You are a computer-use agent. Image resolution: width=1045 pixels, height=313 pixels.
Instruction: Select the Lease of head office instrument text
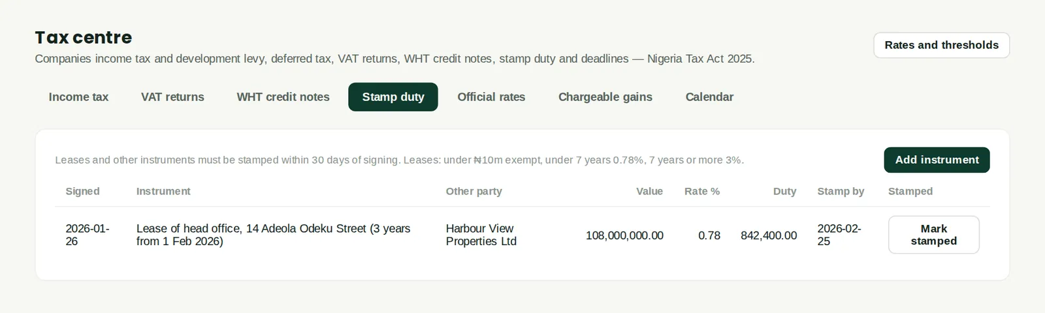(x=273, y=235)
